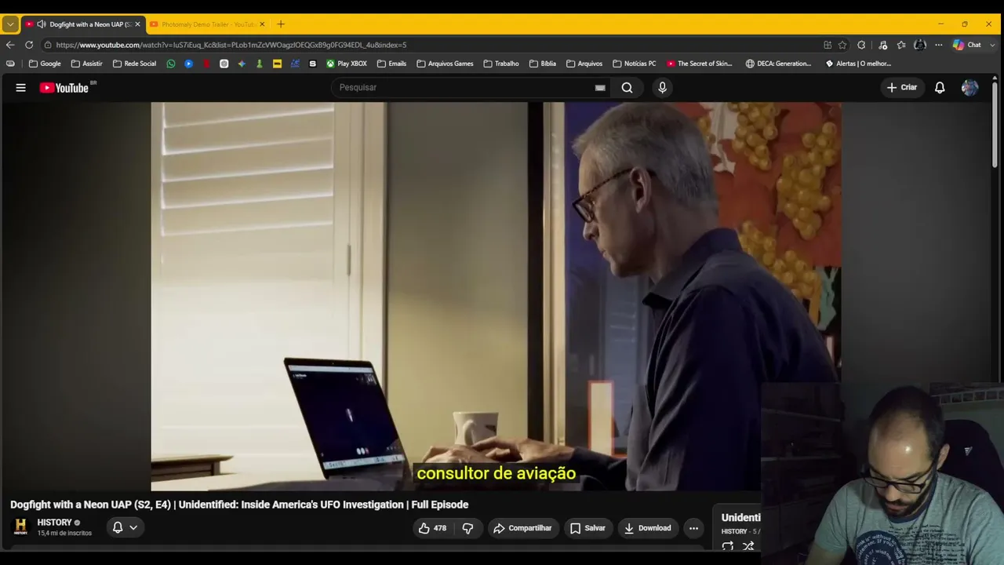
Task: Open the blue play circle bookmark
Action: (189, 64)
